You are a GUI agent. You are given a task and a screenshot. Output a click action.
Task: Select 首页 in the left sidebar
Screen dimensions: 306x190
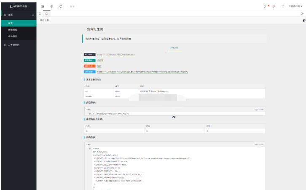click(x=11, y=23)
